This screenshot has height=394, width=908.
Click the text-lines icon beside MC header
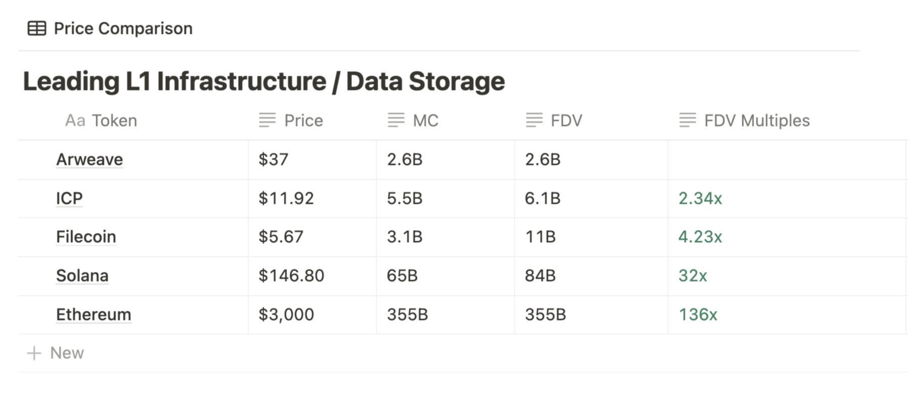[396, 120]
